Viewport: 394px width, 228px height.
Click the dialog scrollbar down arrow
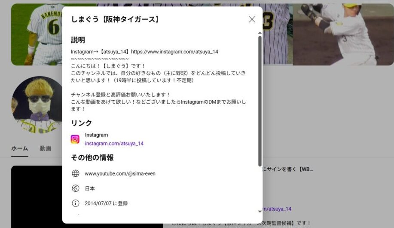point(260,211)
